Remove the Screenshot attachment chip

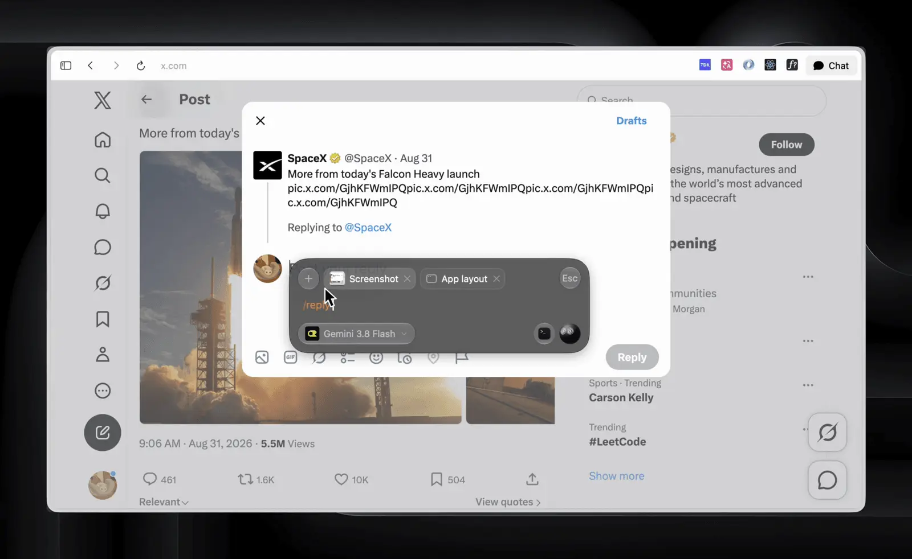point(407,279)
